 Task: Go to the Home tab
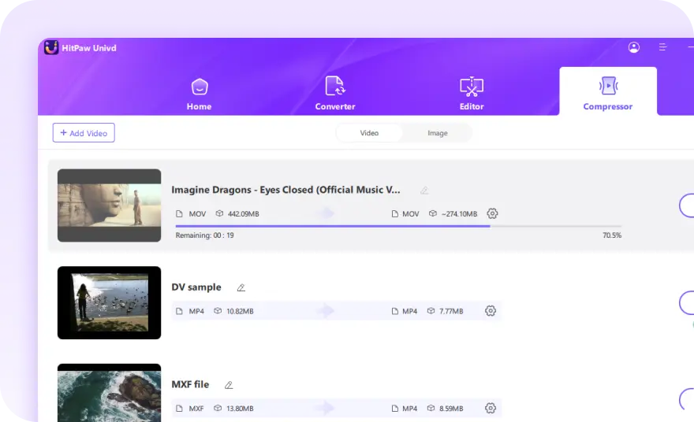point(199,93)
